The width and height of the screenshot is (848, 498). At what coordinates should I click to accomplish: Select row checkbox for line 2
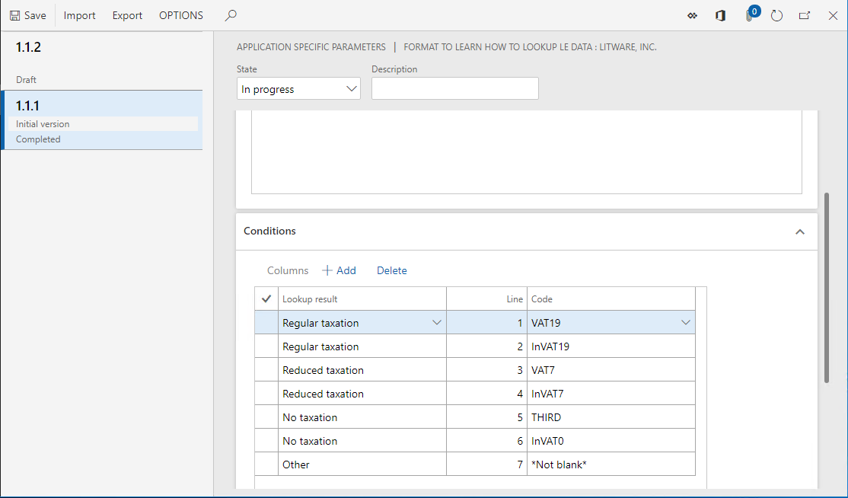(x=266, y=346)
